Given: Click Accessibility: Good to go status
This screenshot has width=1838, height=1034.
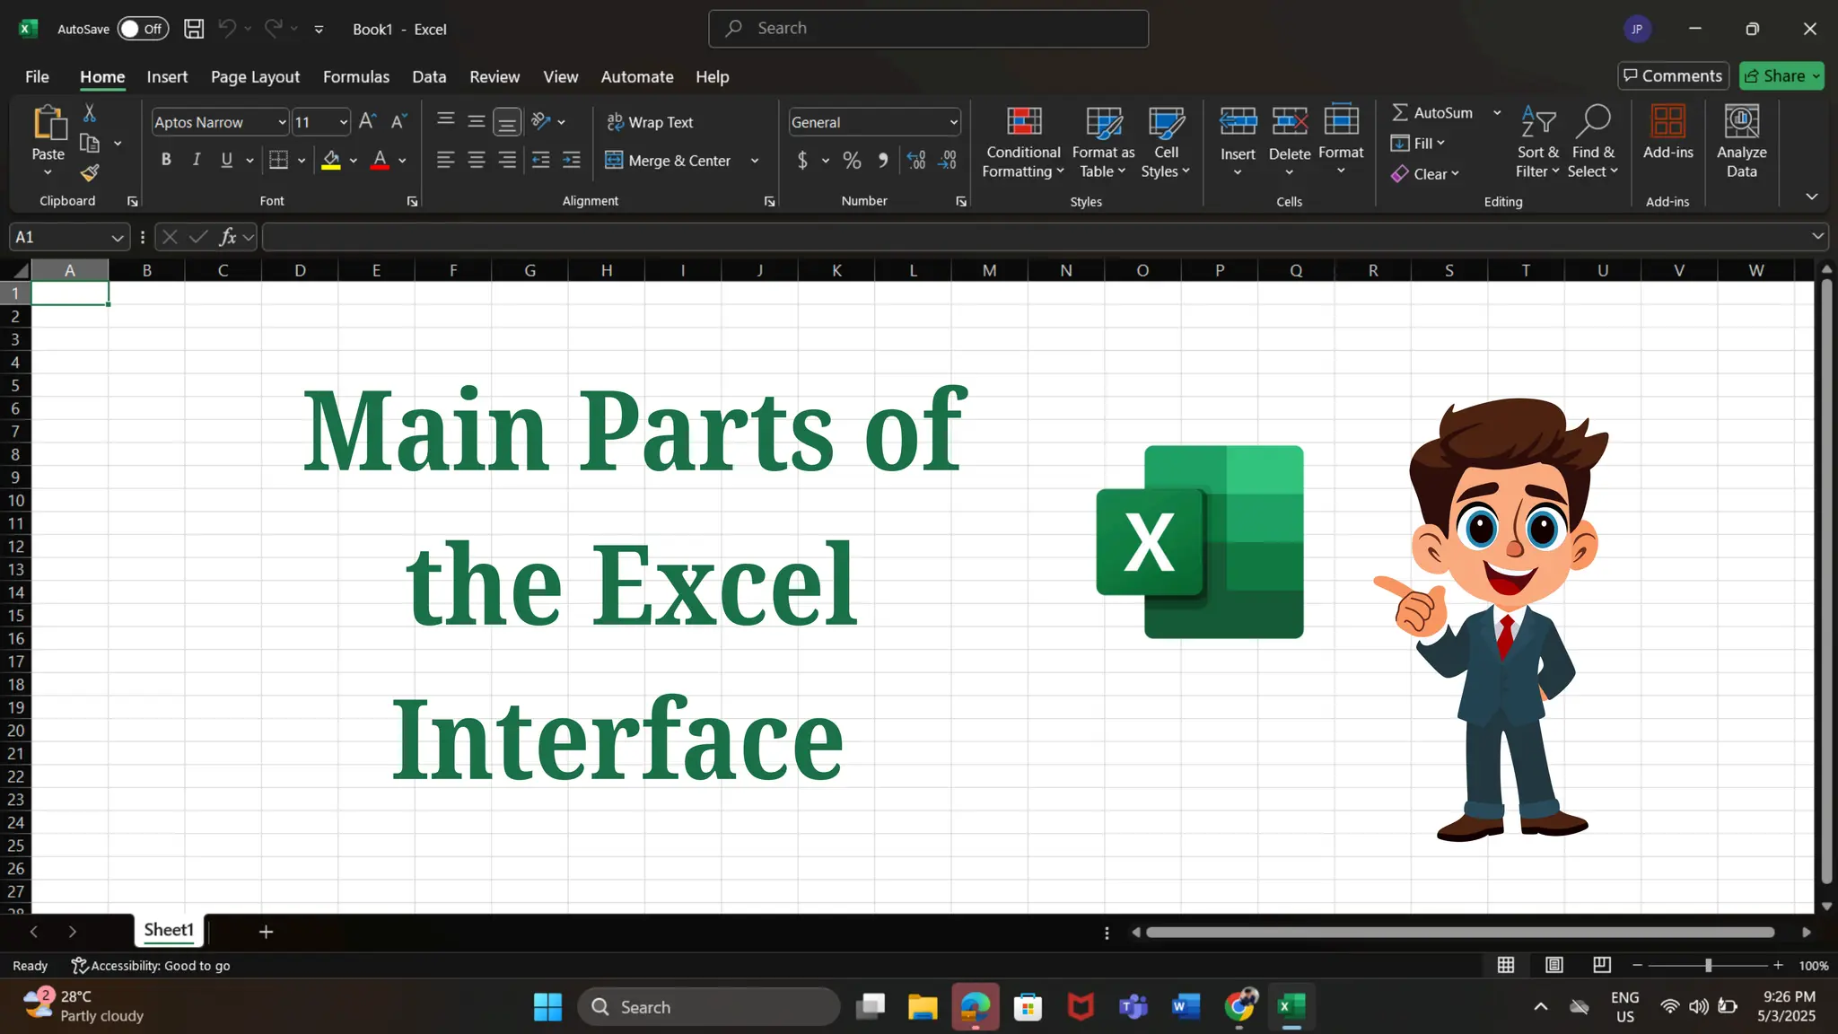Looking at the screenshot, I should 151,965.
